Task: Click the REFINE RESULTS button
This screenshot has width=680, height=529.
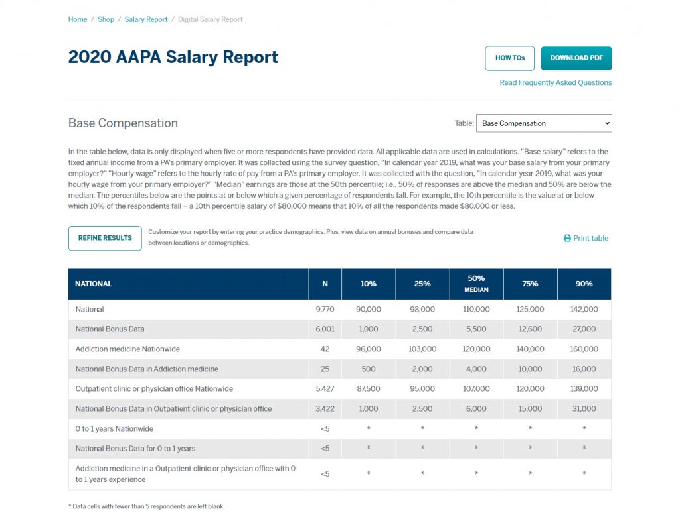Action: pos(105,238)
